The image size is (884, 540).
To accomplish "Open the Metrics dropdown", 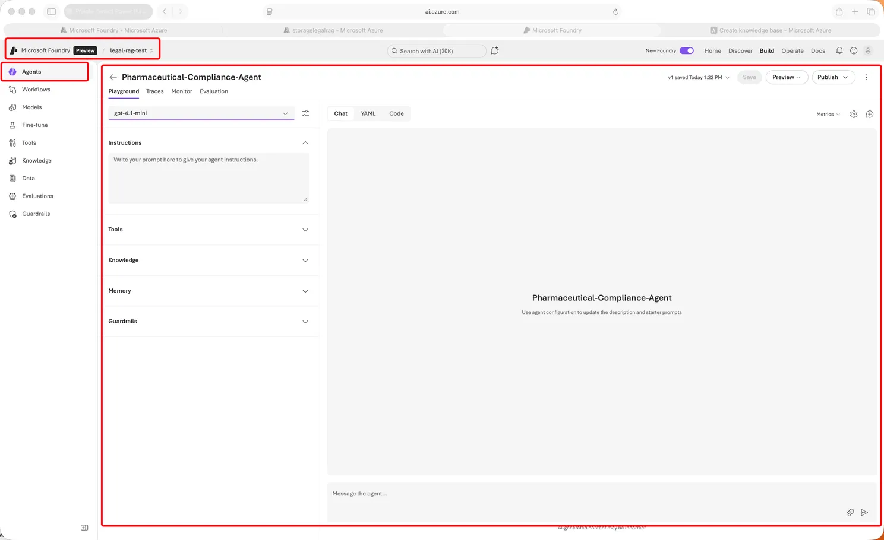I will coord(828,115).
